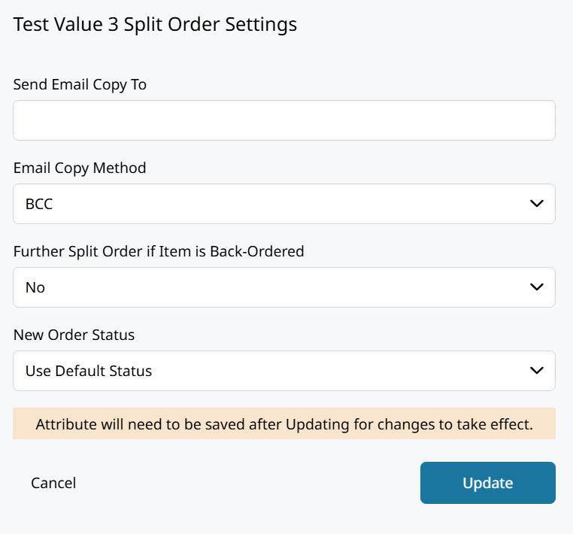Click the "New Order Status" label
This screenshot has height=534, width=573.
74,335
